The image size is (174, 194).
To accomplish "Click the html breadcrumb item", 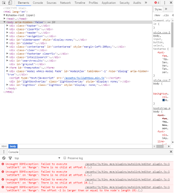I will [4, 146].
